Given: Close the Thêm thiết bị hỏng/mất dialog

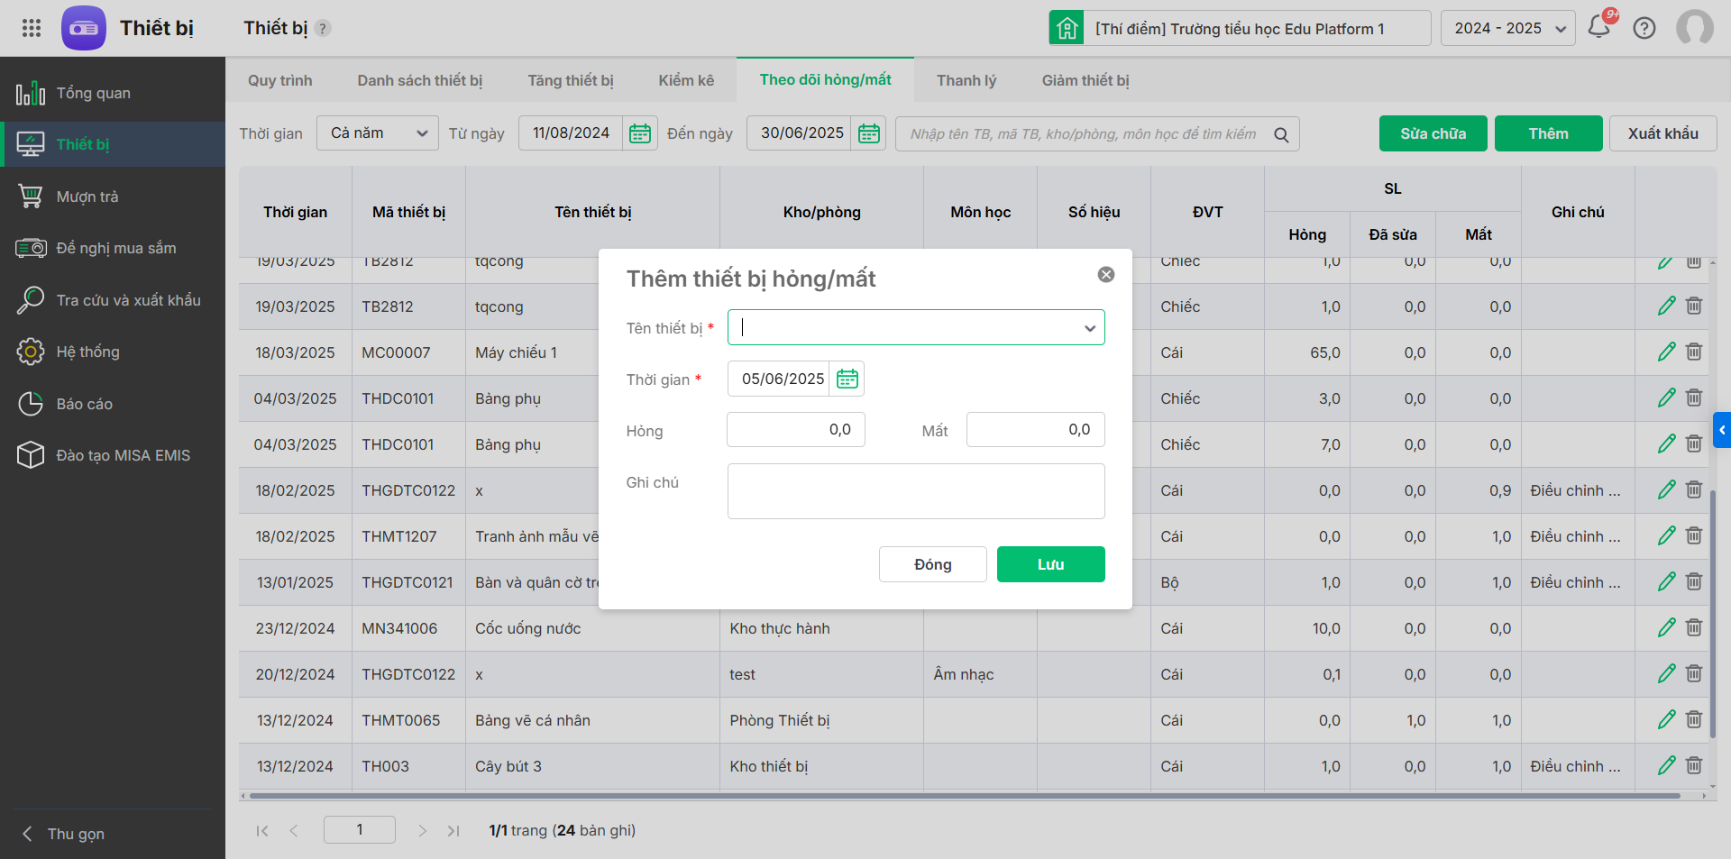Looking at the screenshot, I should [x=1106, y=275].
